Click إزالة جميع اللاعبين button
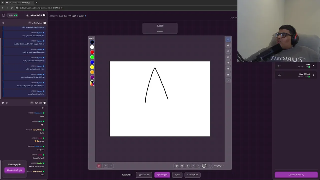This screenshot has height=180, width=320. (x=296, y=174)
